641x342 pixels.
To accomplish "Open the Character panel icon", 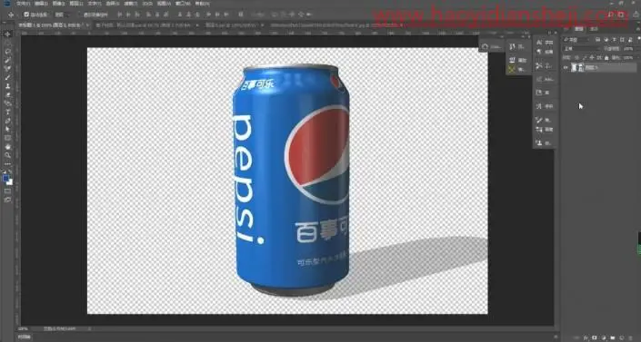I will [539, 43].
